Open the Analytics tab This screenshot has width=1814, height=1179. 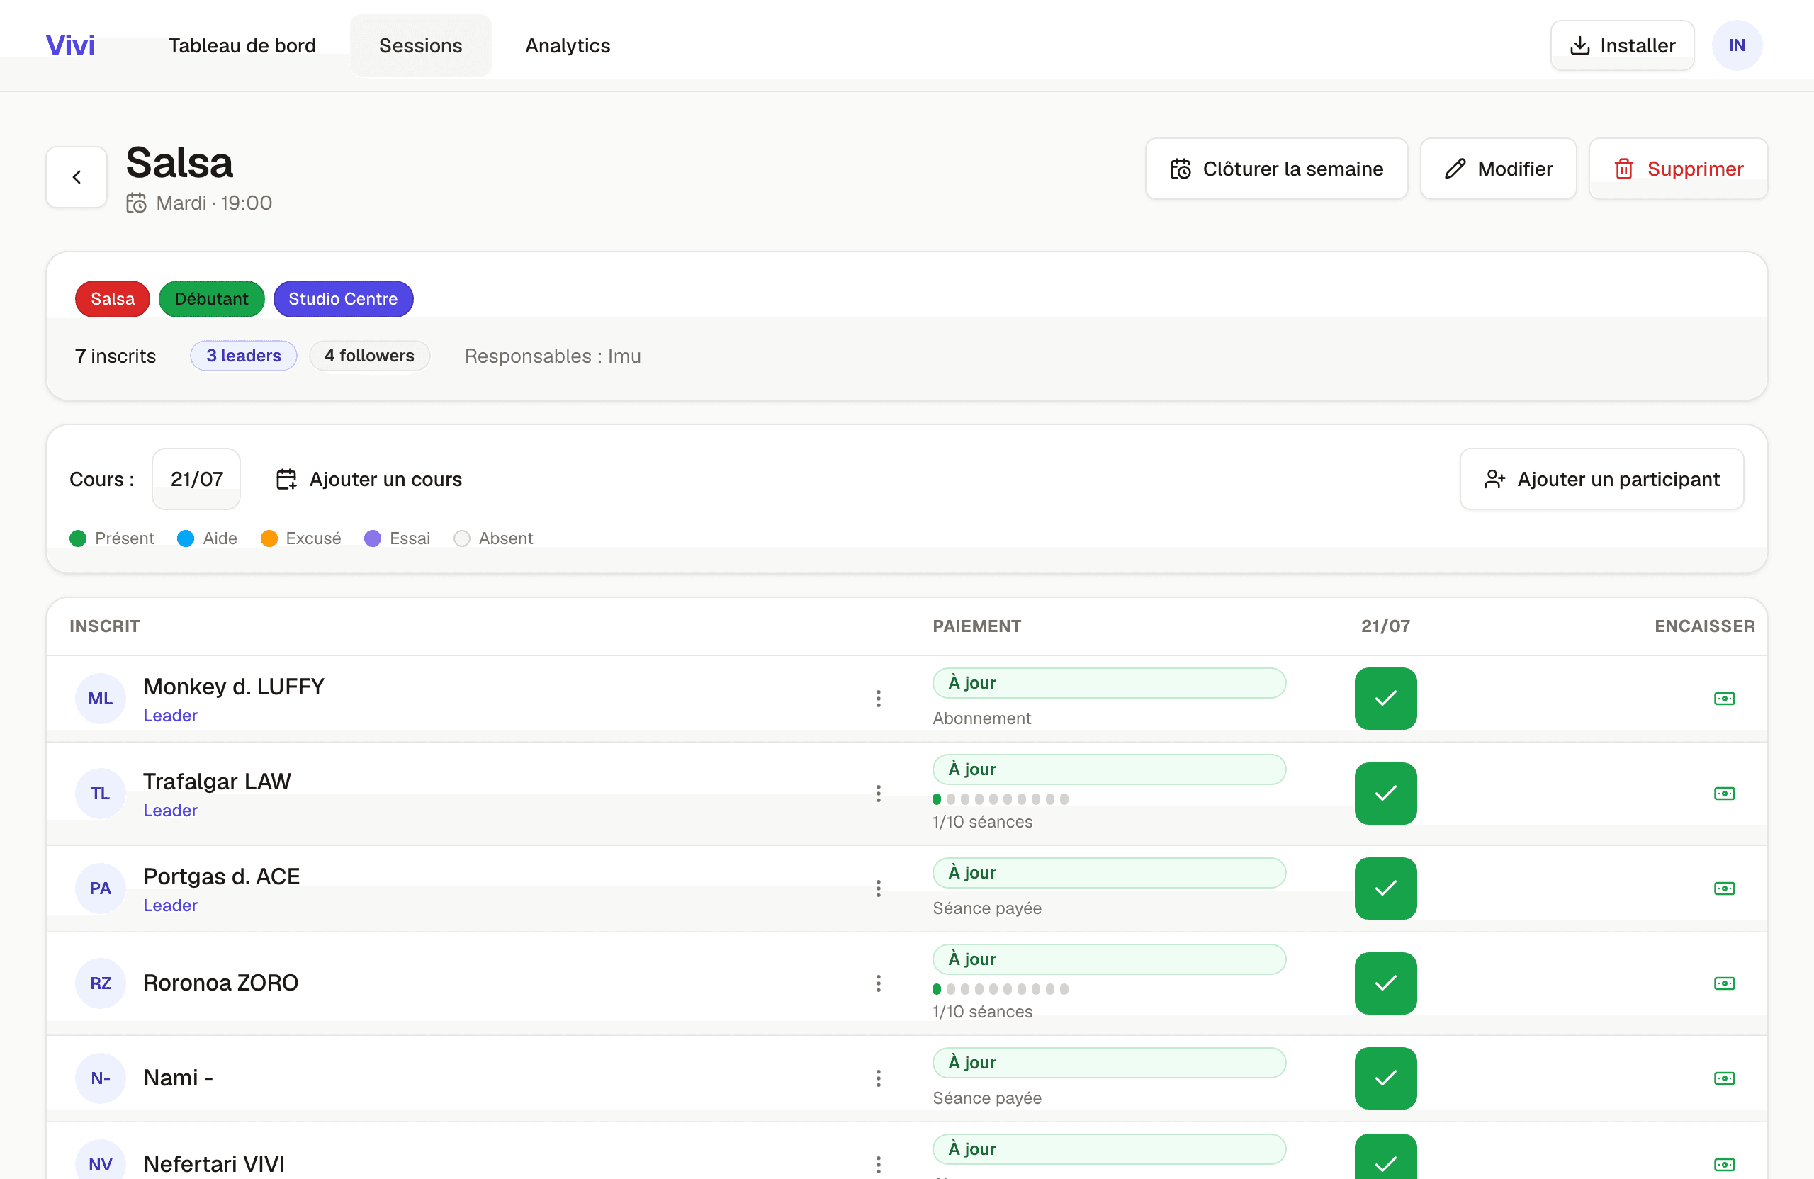[567, 46]
